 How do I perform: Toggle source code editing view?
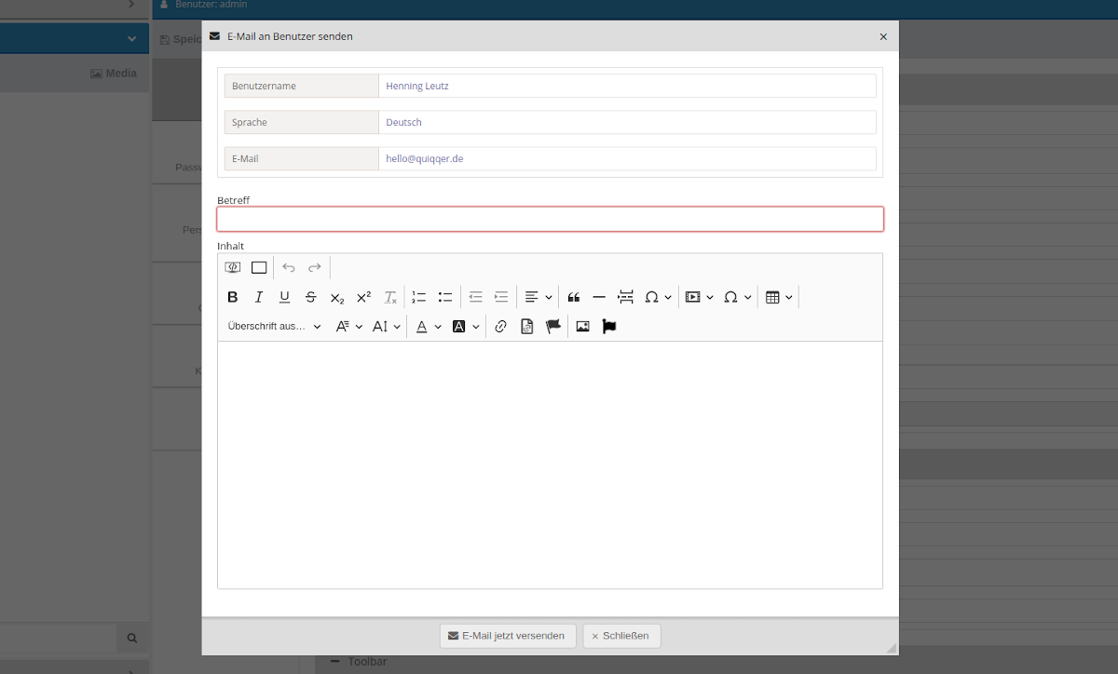[233, 267]
